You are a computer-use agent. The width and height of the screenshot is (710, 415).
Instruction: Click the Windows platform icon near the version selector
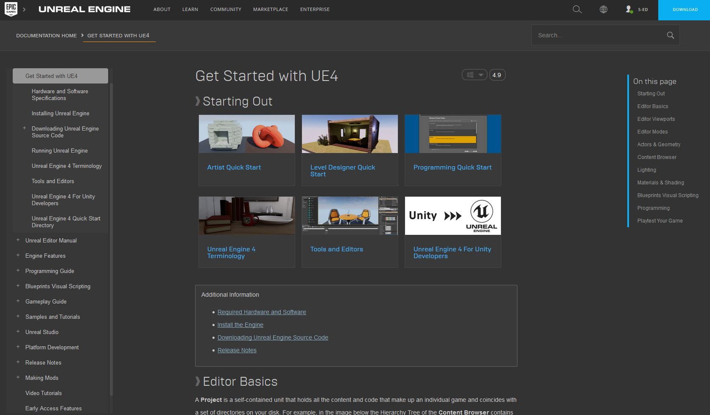pyautogui.click(x=469, y=75)
